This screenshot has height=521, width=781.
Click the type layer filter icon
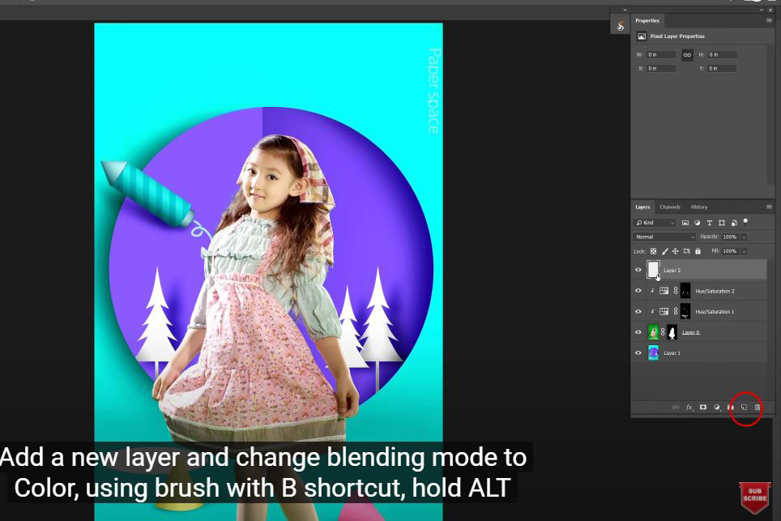[709, 223]
